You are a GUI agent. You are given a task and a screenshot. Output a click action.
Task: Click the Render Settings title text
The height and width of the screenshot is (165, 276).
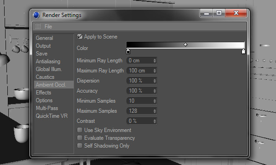pos(62,15)
